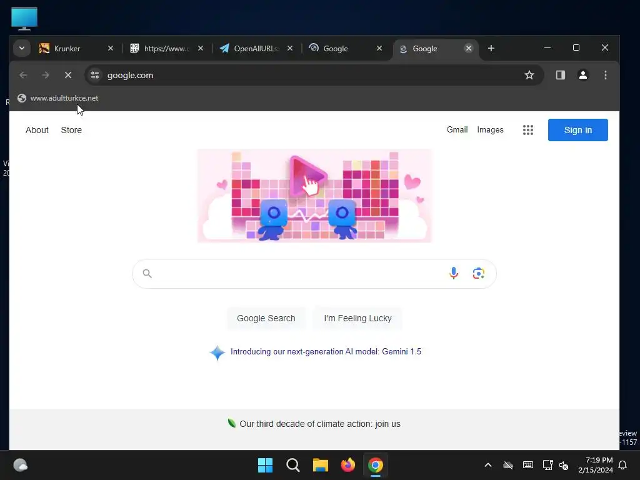Open Windows Start menu
Screen dimensions: 640x480
pyautogui.click(x=265, y=465)
